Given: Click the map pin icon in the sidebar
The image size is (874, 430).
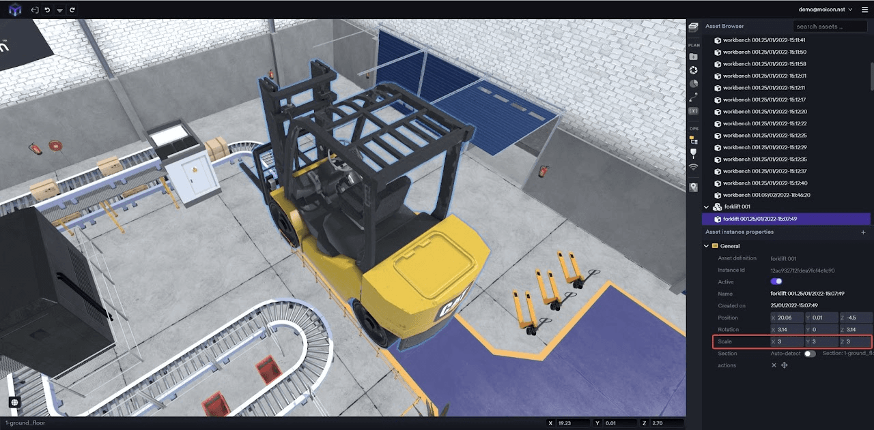Looking at the screenshot, I should point(693,187).
